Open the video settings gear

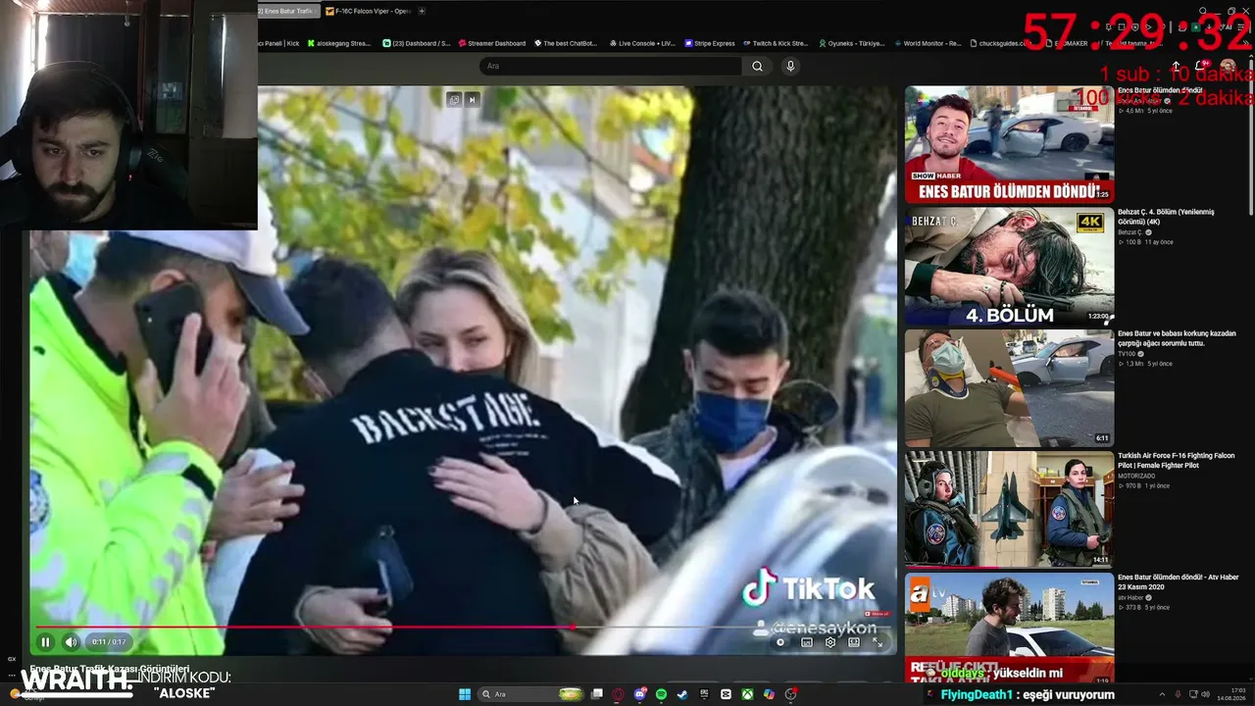point(830,642)
